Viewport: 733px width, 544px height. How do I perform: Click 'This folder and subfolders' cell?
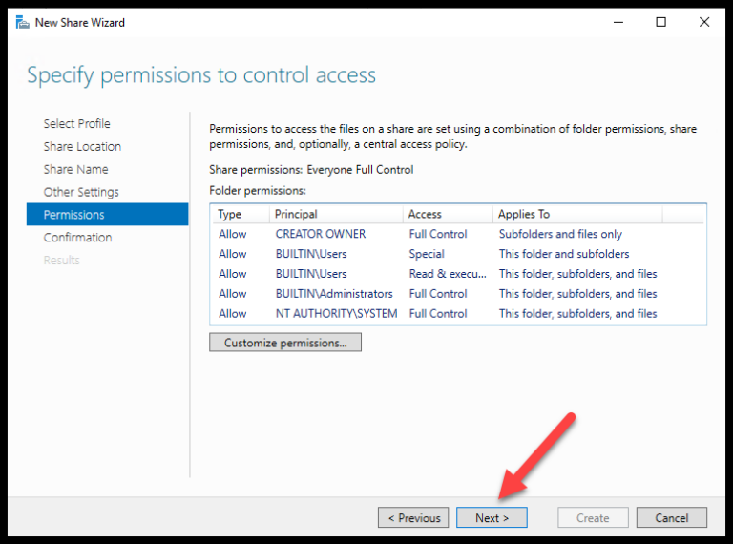(x=564, y=254)
